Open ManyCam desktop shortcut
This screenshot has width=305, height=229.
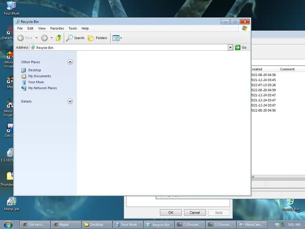[12, 204]
